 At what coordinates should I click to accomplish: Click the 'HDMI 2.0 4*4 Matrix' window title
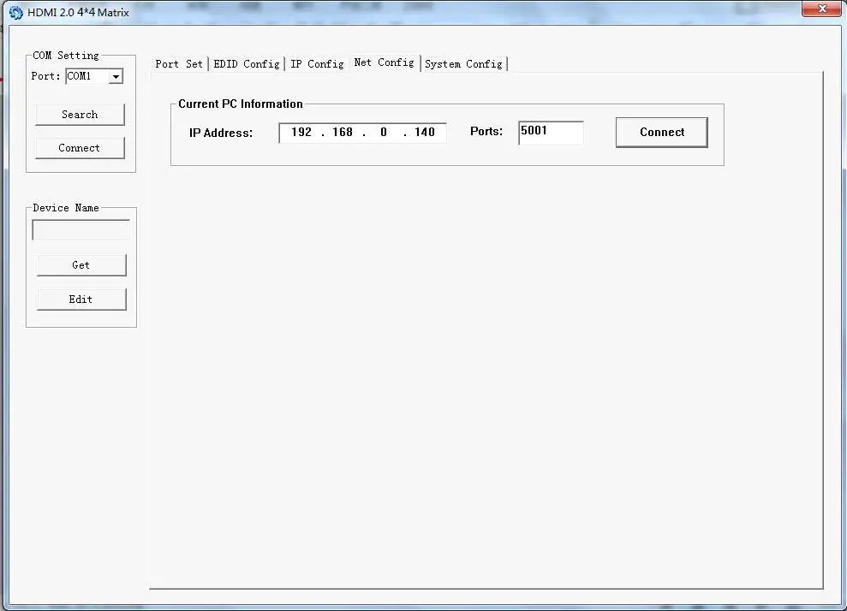(78, 13)
